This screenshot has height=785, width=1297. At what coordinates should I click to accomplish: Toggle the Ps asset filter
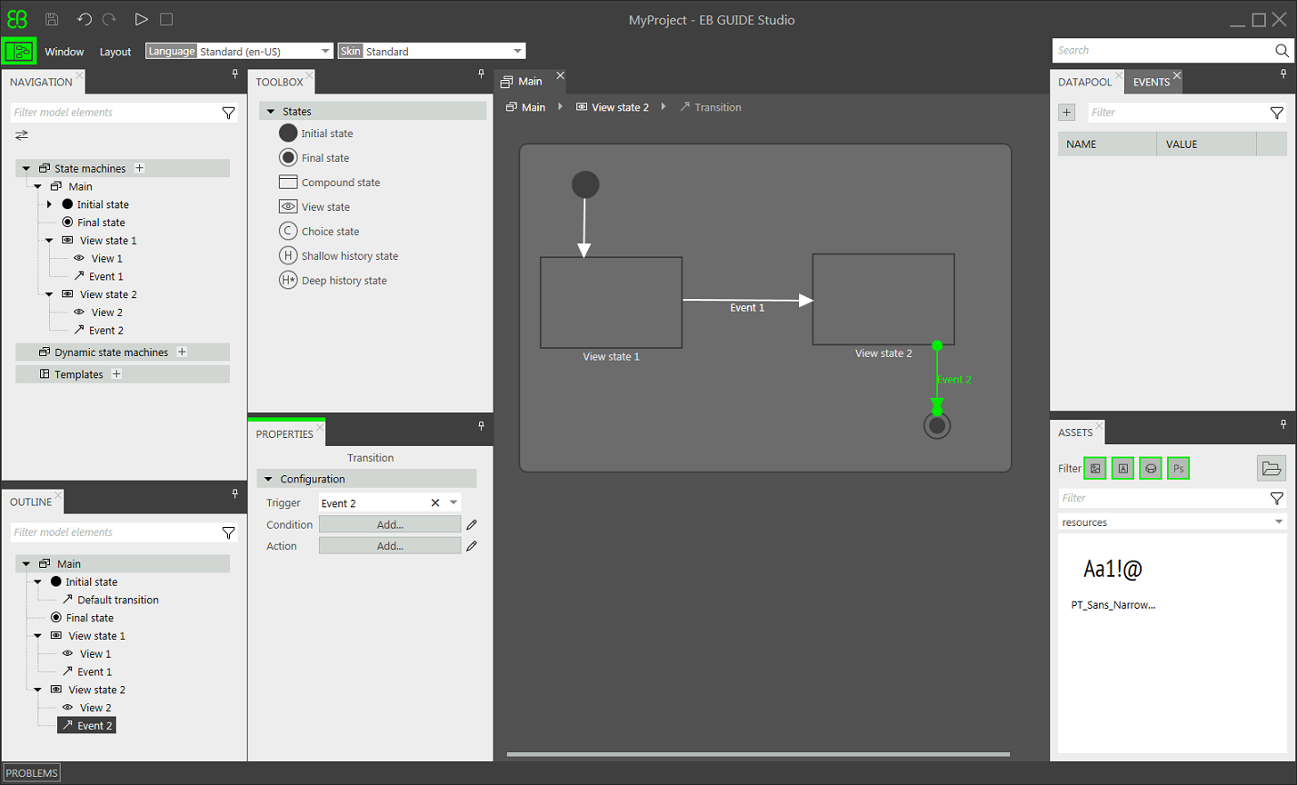pyautogui.click(x=1178, y=469)
